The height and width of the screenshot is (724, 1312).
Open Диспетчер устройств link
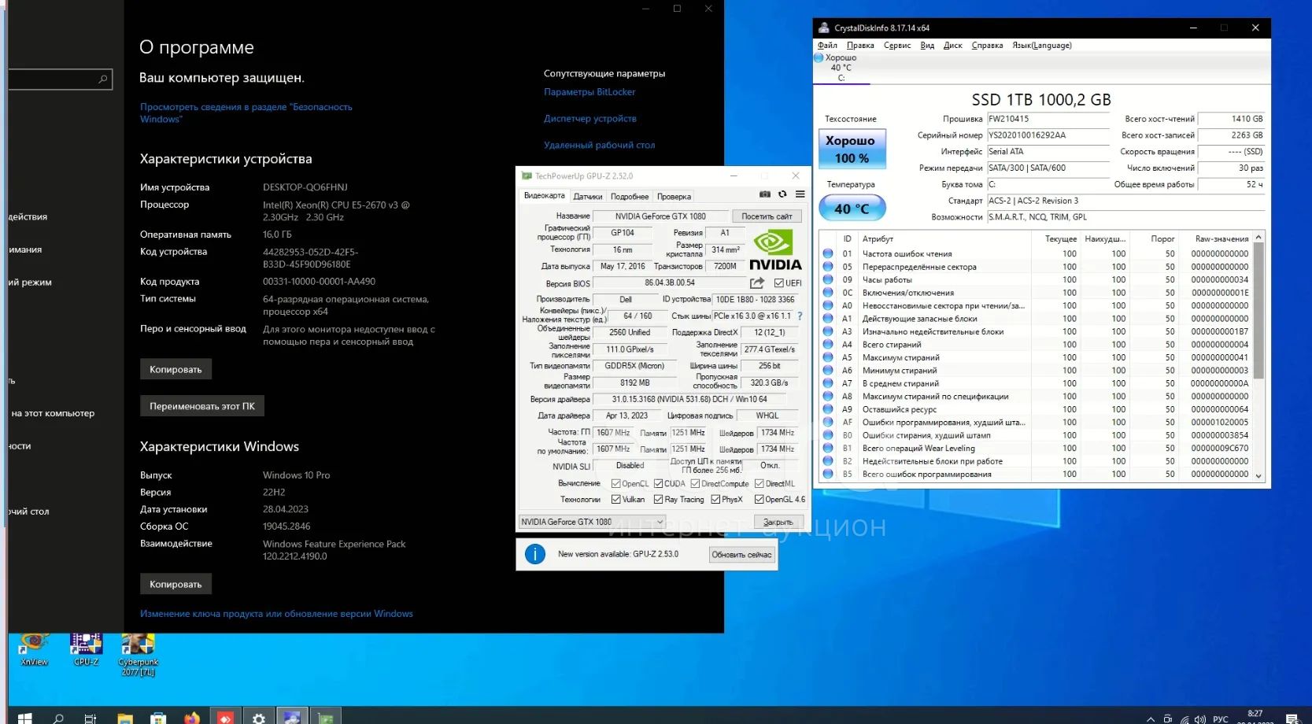point(590,119)
